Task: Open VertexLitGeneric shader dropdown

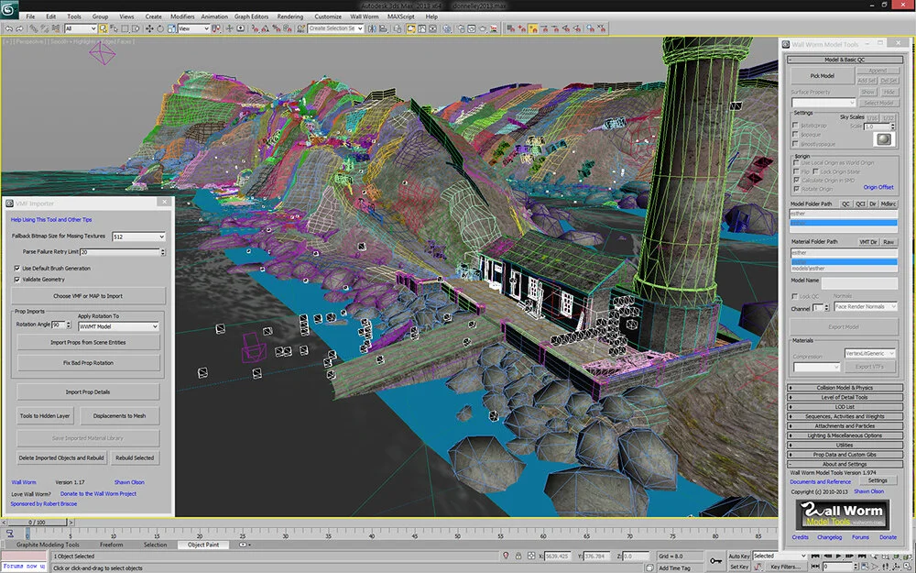Action: (870, 353)
